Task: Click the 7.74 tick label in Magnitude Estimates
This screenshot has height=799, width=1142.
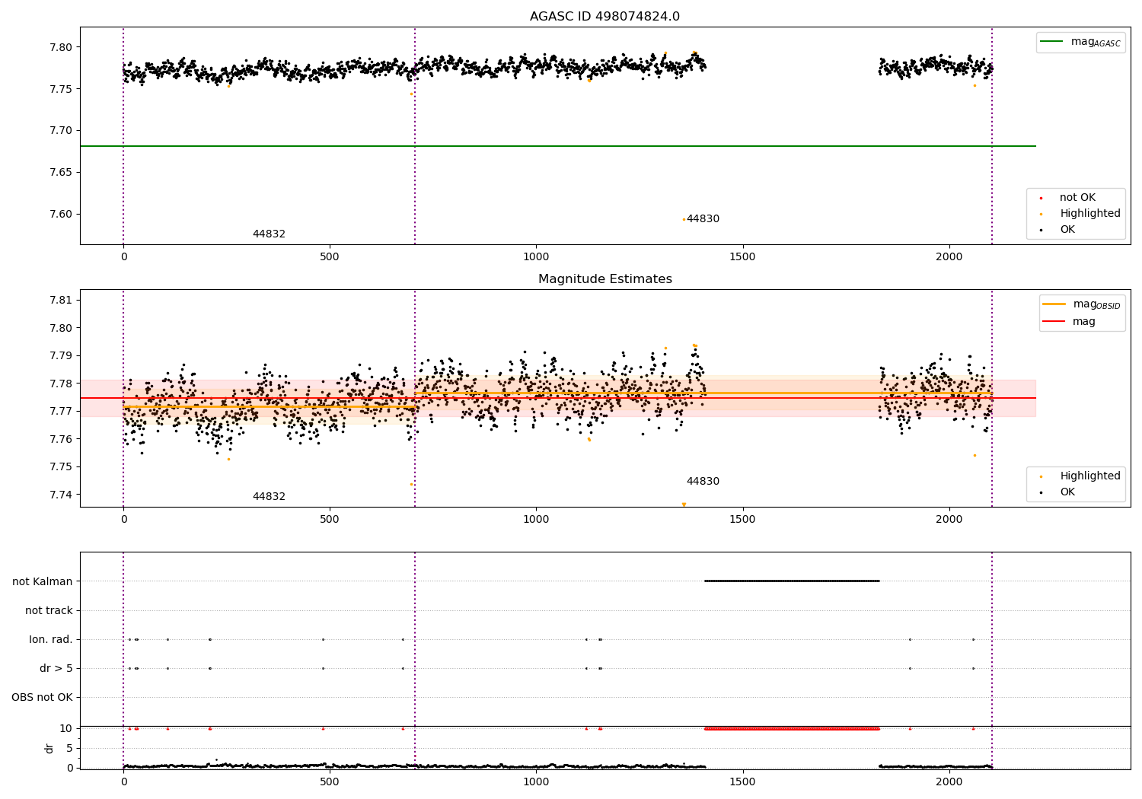Action: pos(61,495)
